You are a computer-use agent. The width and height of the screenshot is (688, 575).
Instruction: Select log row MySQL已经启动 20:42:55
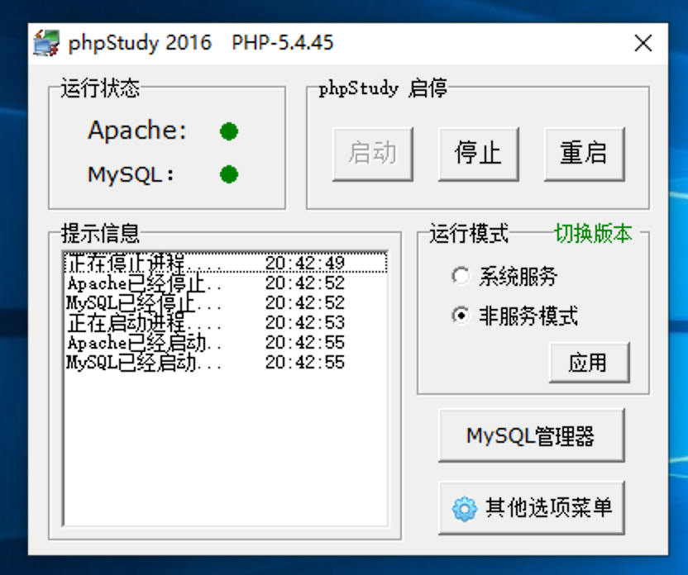[226, 363]
